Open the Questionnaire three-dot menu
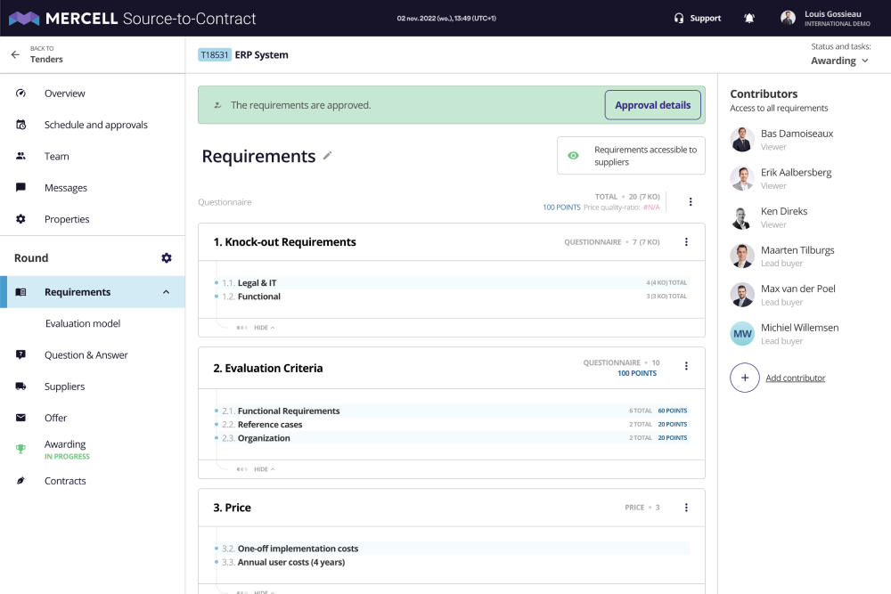The image size is (891, 594). pos(691,202)
